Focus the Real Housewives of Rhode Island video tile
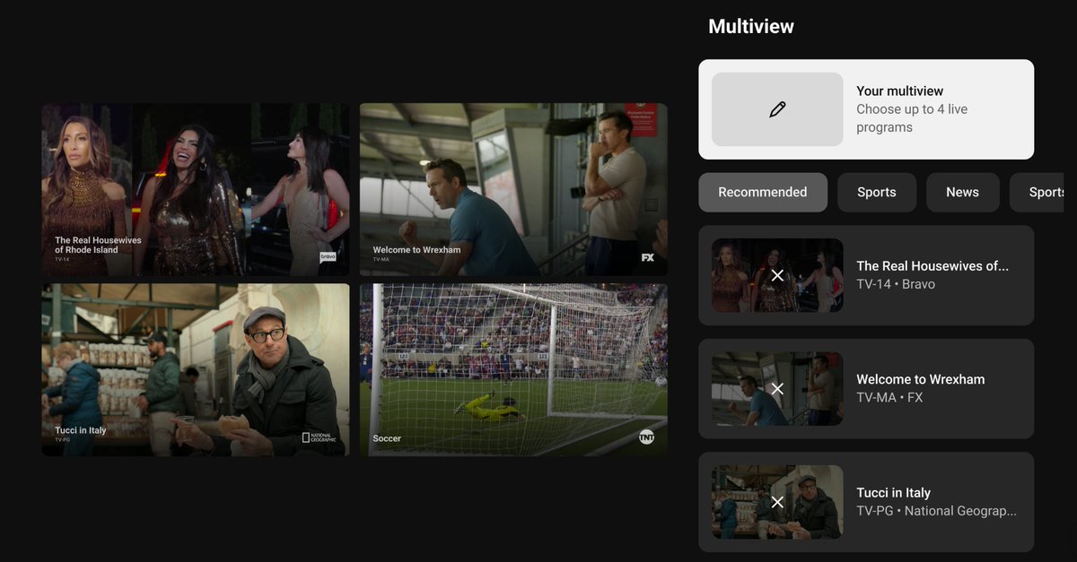Image resolution: width=1077 pixels, height=562 pixels. pyautogui.click(x=196, y=189)
